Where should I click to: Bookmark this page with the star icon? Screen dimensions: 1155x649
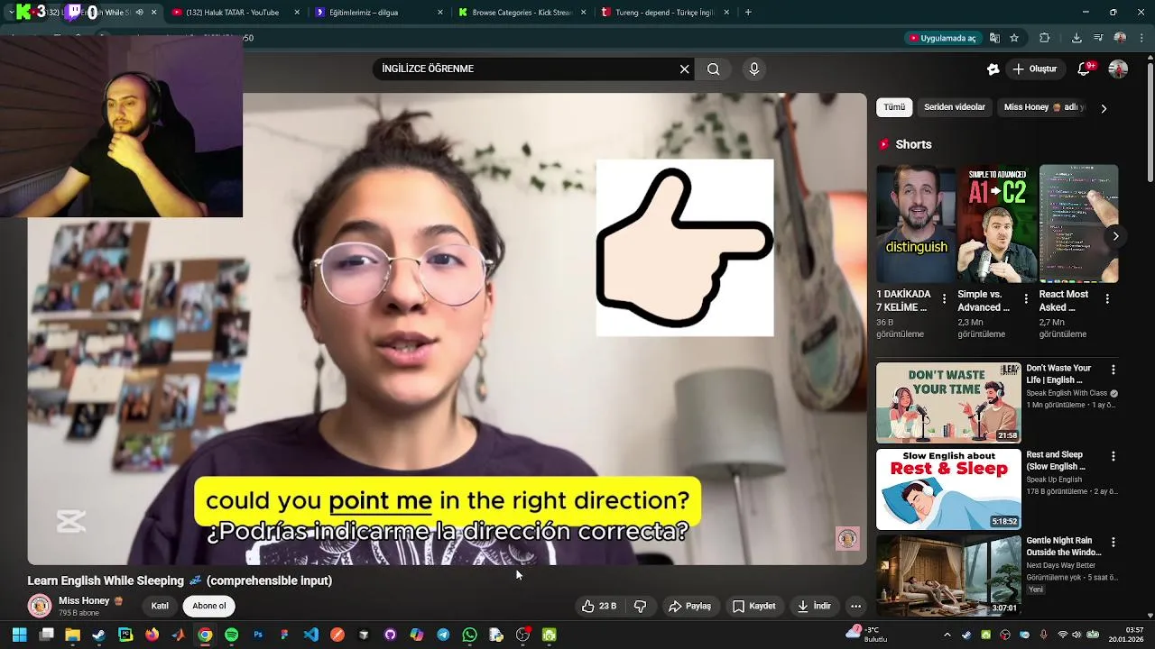tap(1014, 38)
